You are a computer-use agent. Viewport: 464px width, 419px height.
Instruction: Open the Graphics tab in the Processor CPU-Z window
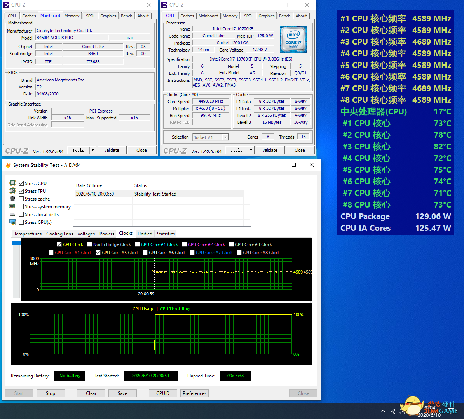pyautogui.click(x=266, y=16)
